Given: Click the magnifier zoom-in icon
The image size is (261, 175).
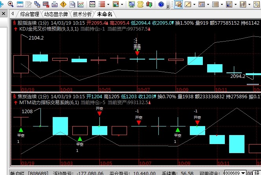Looking at the screenshot, I should (x=11, y=4).
